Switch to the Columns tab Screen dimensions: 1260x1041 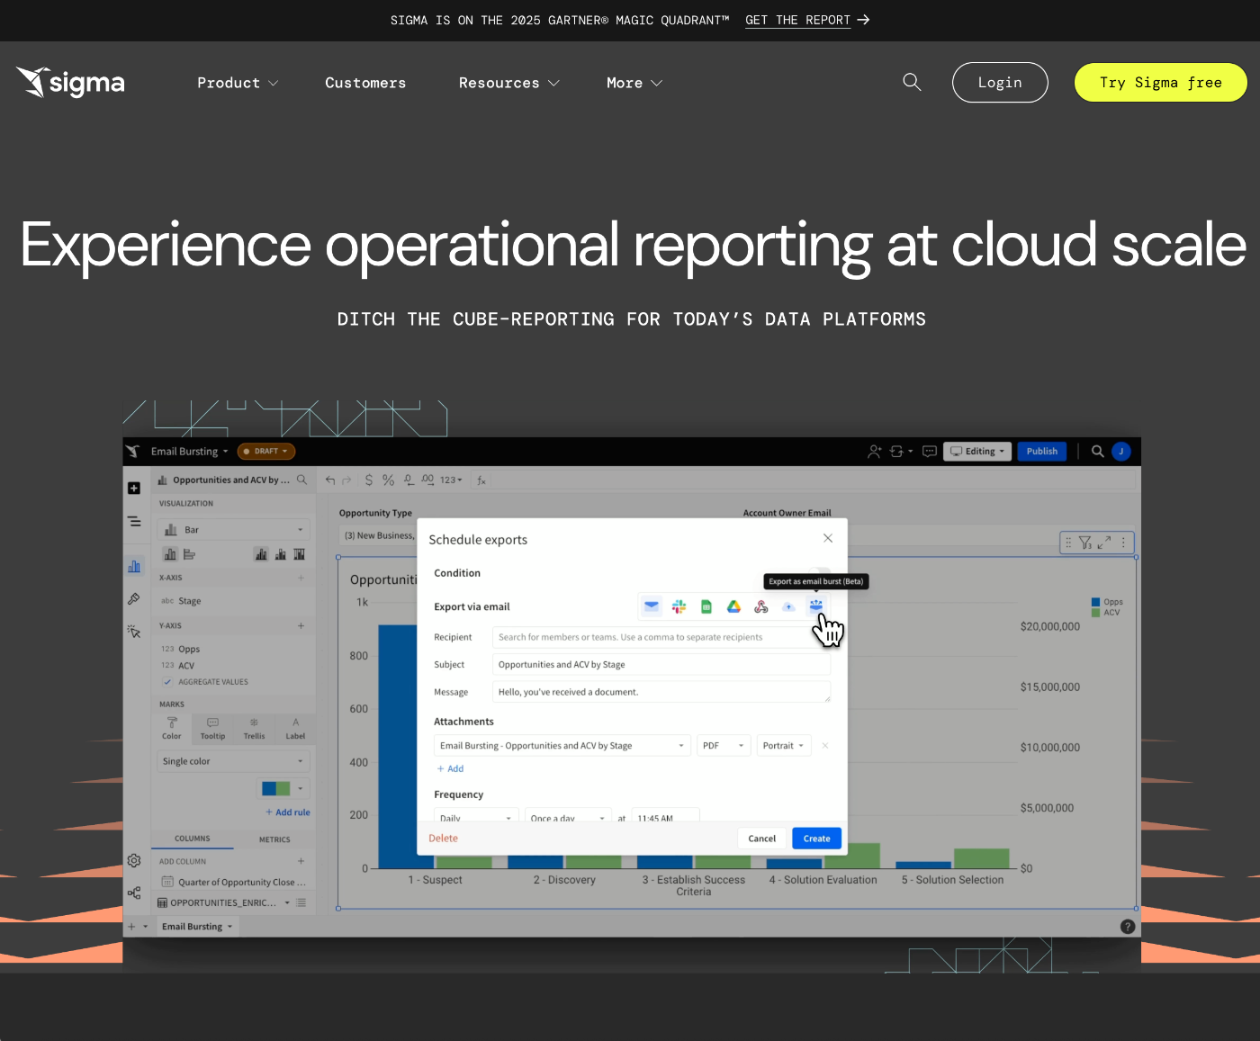193,839
